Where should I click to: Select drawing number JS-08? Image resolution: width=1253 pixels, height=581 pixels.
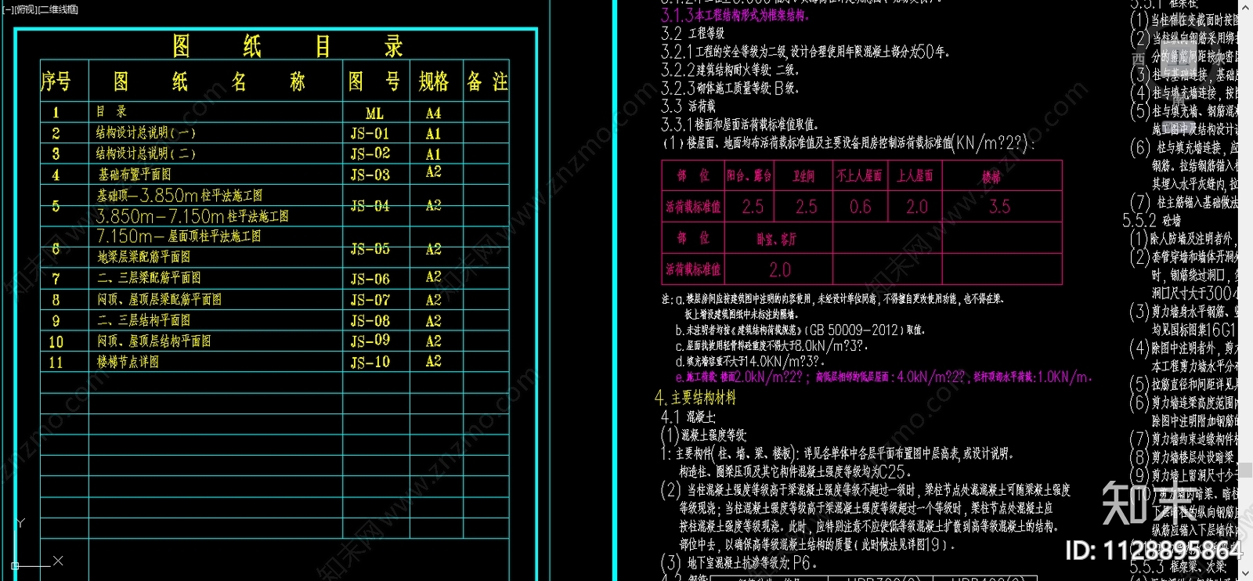[x=370, y=320]
